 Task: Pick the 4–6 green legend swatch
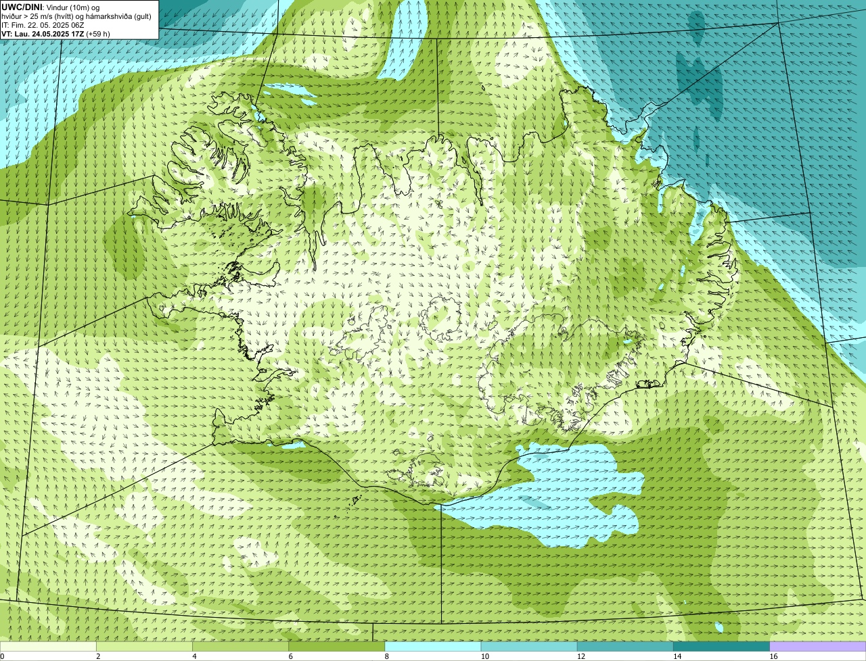(241, 646)
